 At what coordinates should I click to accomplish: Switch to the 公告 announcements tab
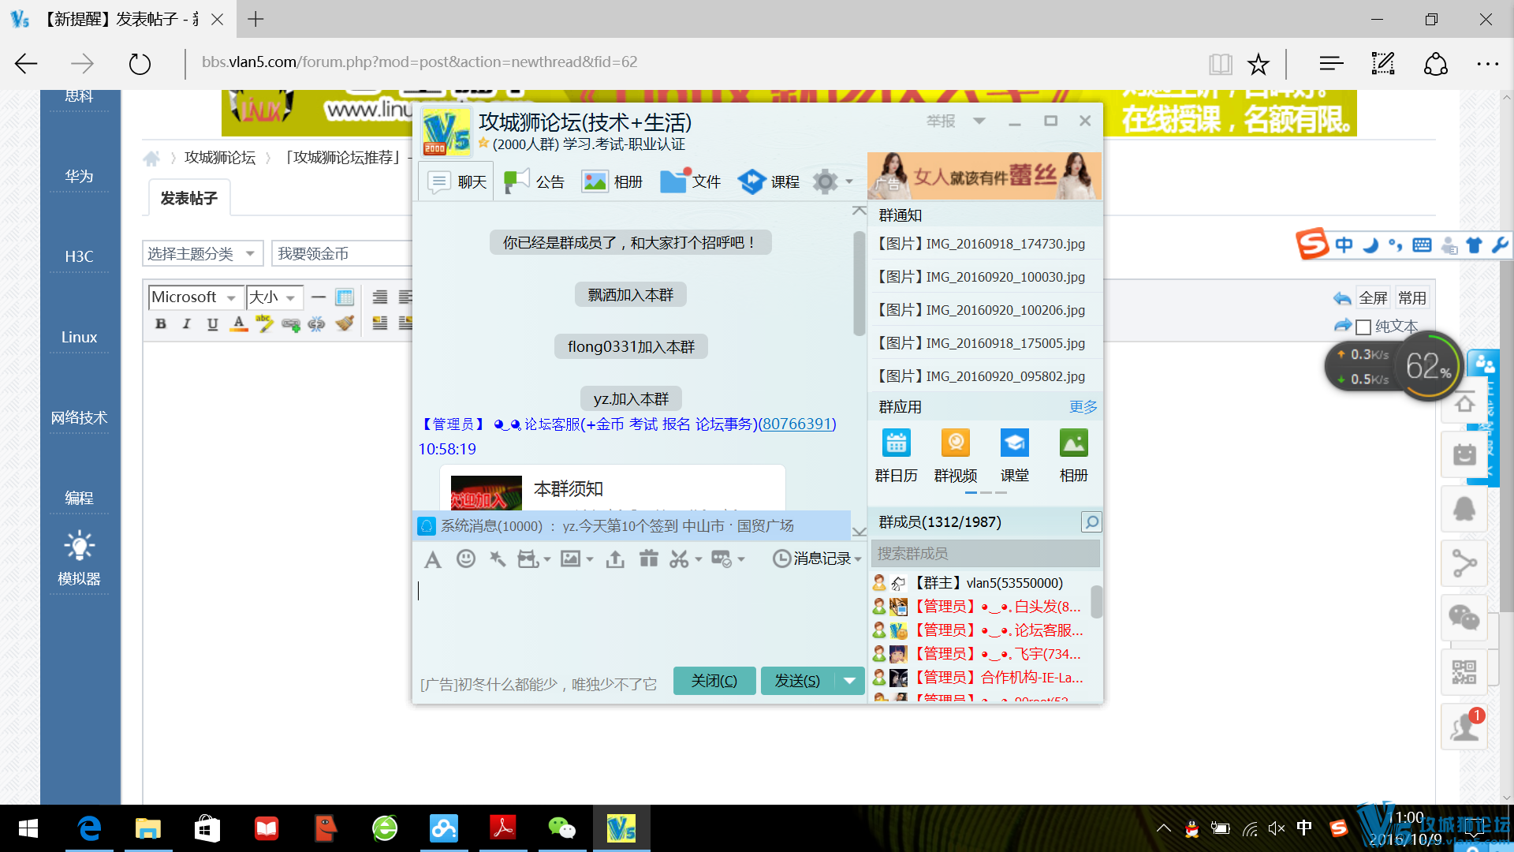(535, 181)
